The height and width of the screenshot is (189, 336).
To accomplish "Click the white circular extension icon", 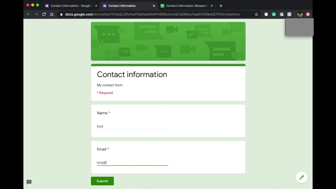I will tap(266, 14).
